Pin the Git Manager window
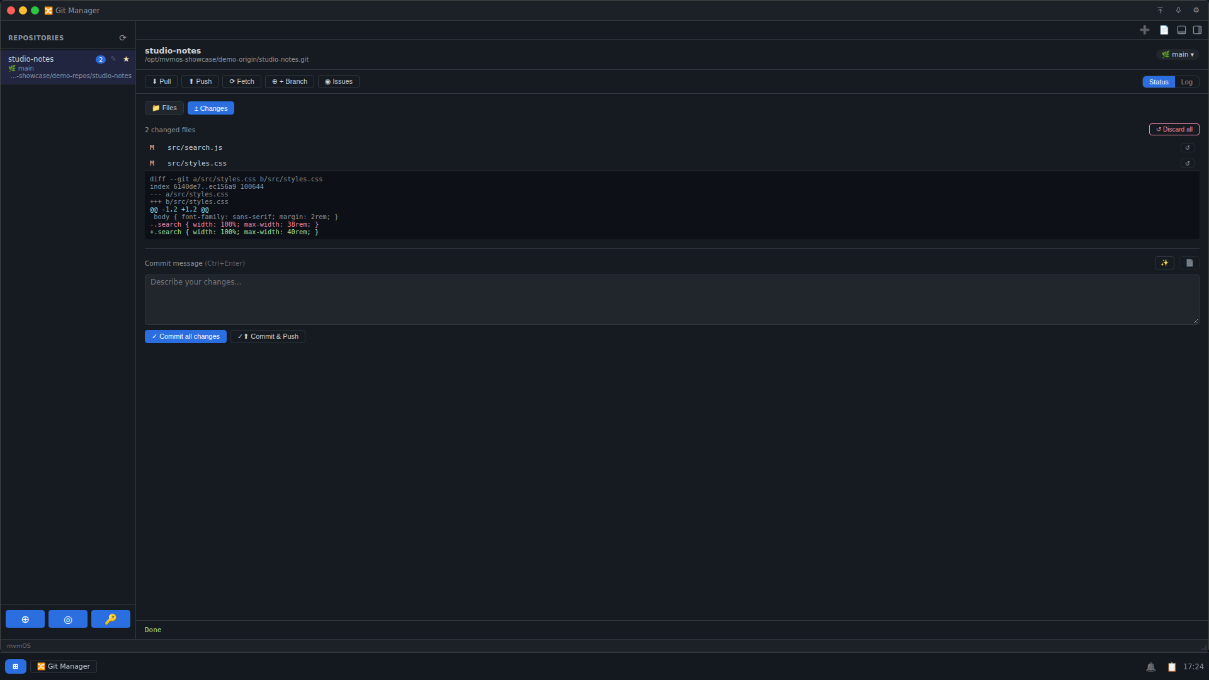 pyautogui.click(x=1178, y=10)
